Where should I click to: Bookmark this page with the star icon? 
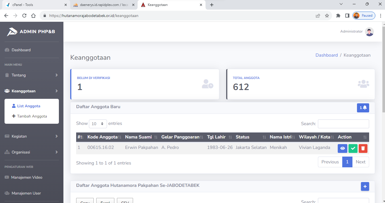click(x=327, y=16)
